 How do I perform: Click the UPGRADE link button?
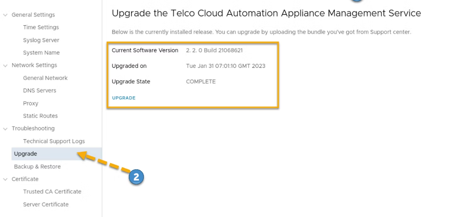[124, 98]
